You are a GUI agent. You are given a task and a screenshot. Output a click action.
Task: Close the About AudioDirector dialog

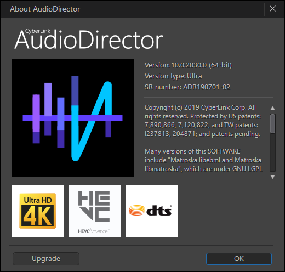point(272,9)
